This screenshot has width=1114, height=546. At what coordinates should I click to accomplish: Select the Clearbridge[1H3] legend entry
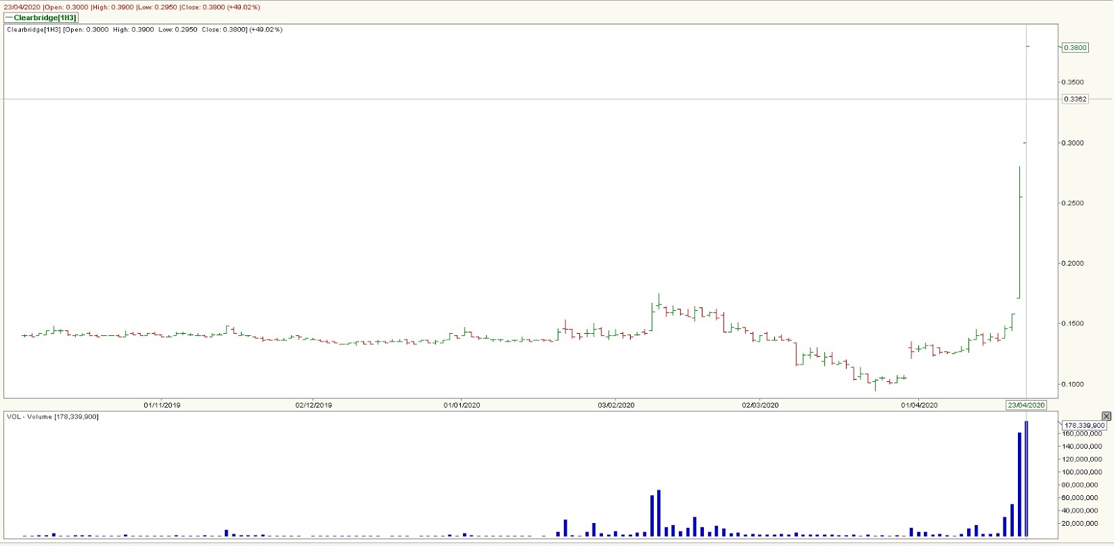coord(41,17)
